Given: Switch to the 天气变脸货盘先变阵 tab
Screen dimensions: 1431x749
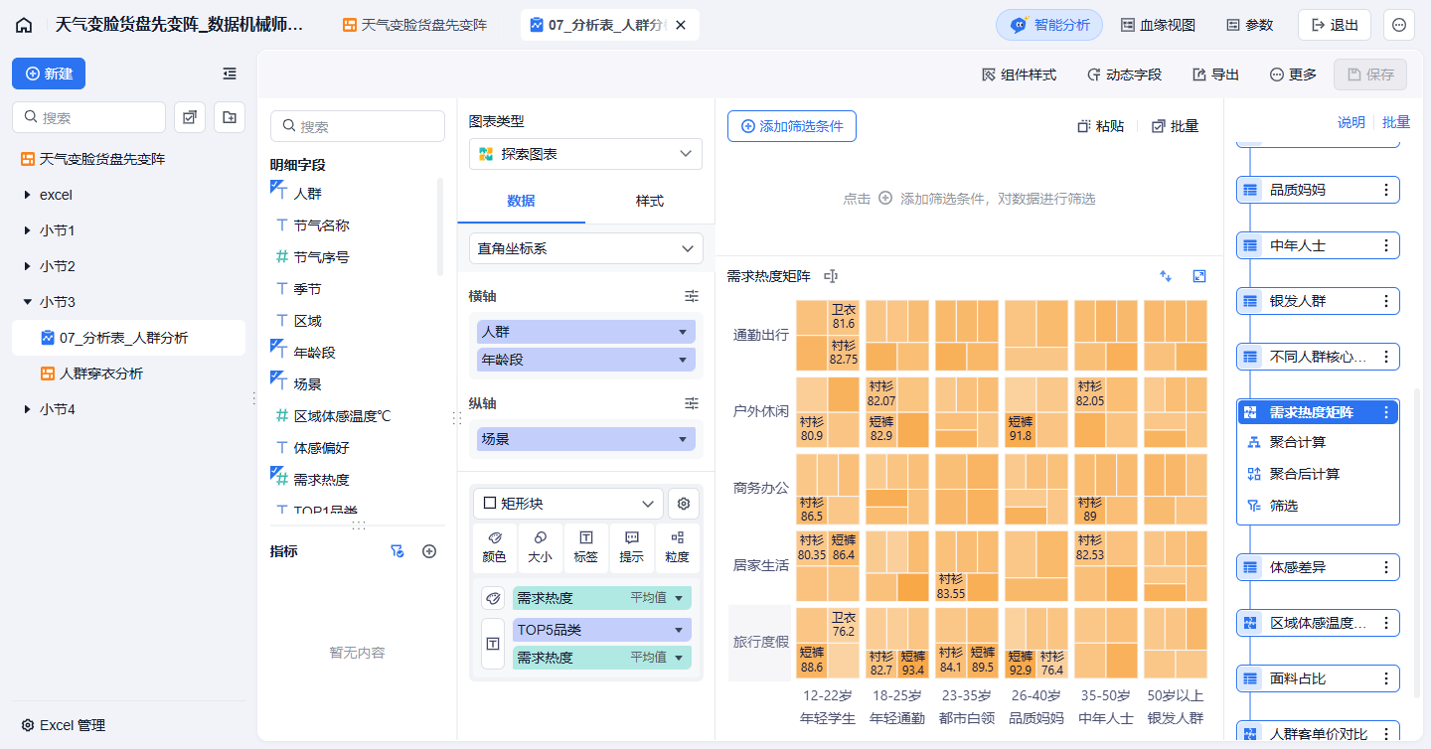Looking at the screenshot, I should (x=416, y=25).
